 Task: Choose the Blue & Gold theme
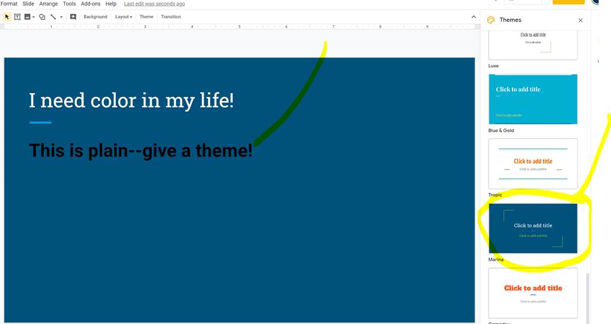533,99
